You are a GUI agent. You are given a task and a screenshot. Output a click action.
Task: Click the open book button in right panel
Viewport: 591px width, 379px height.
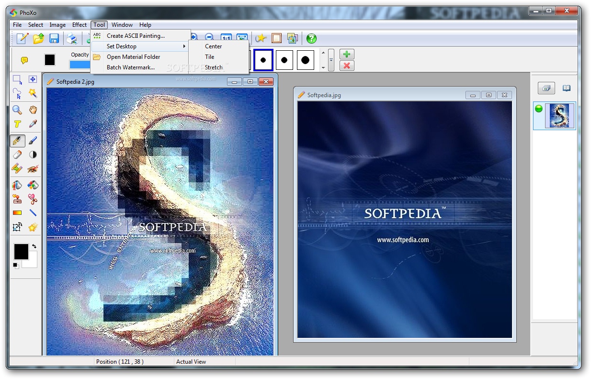(x=567, y=88)
